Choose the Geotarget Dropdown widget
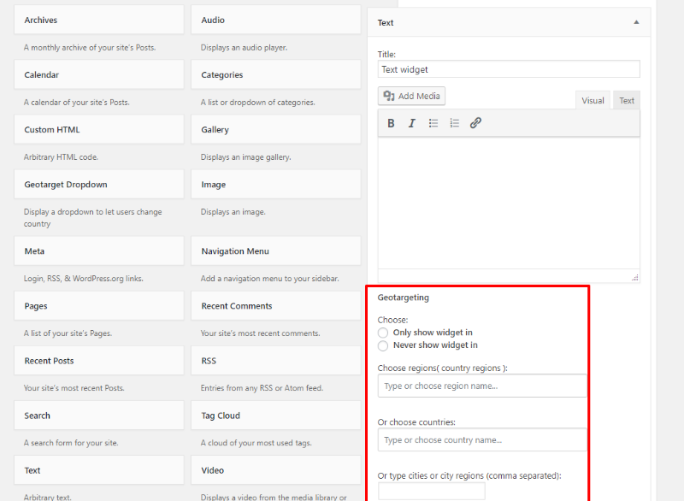The image size is (684, 501). point(98,184)
